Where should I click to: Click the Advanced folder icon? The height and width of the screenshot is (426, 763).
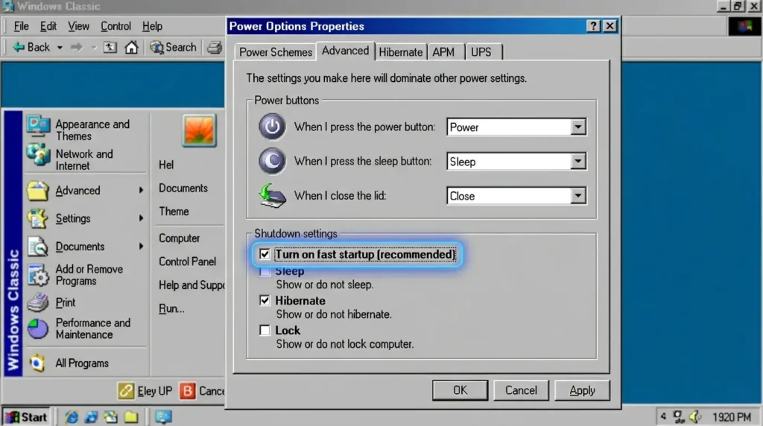click(37, 191)
